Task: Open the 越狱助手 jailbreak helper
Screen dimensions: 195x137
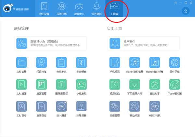Action: tap(155, 84)
